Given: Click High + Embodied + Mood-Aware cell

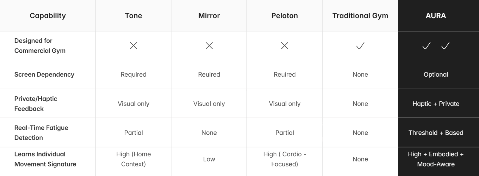Looking at the screenshot, I should (x=436, y=159).
